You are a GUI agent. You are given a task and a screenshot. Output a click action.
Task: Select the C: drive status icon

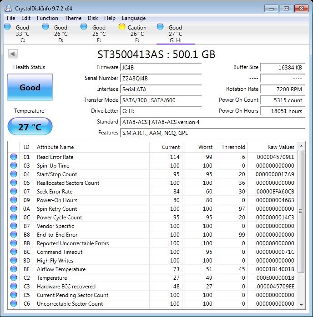(7, 27)
